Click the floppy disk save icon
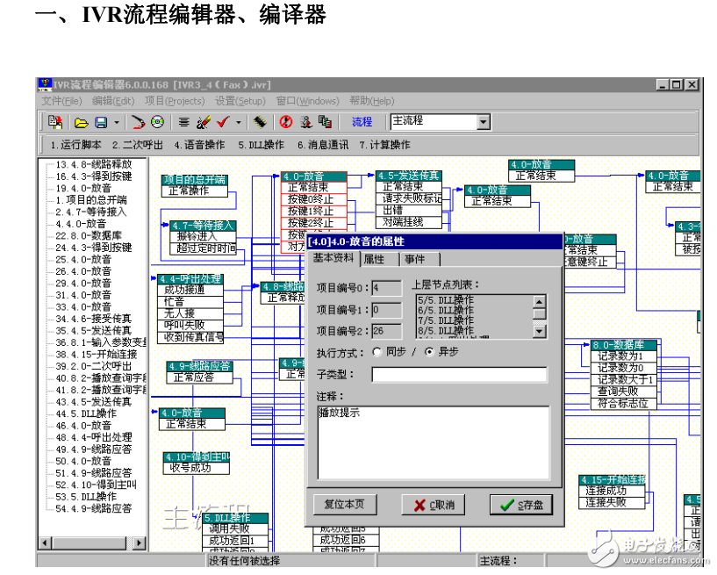This screenshot has width=717, height=575. pos(100,122)
